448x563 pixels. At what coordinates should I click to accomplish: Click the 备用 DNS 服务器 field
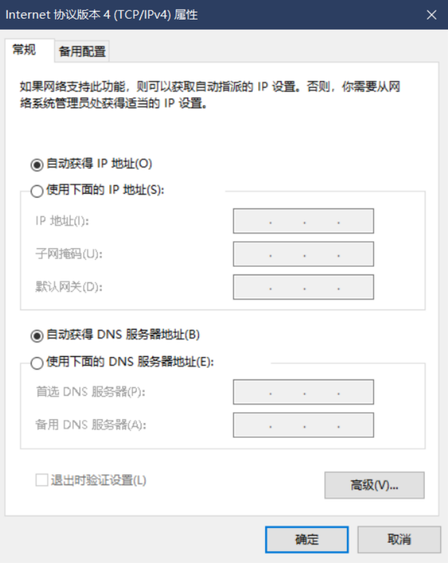(303, 424)
